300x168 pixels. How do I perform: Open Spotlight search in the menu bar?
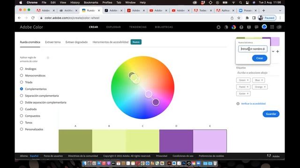(x=240, y=3)
